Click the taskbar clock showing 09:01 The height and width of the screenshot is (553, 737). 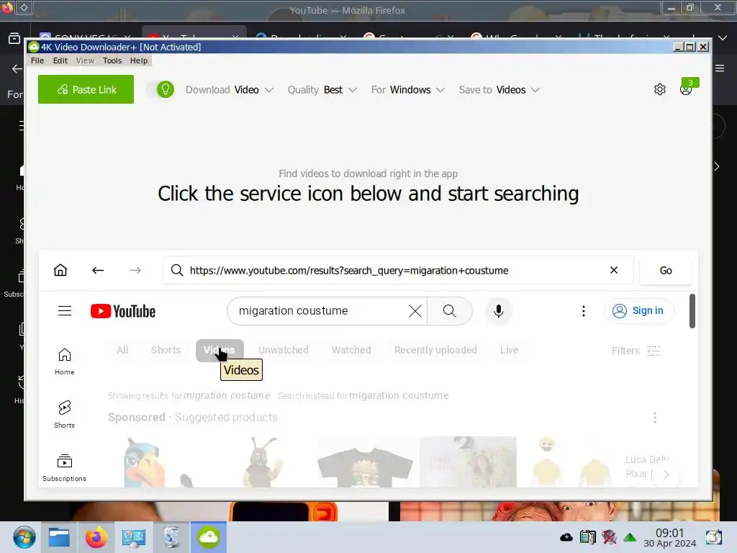[669, 537]
